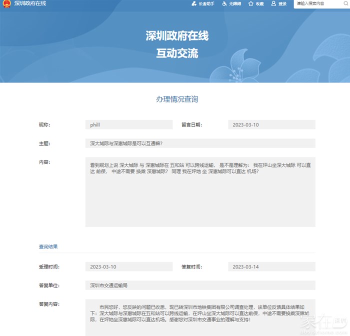
Task: Click the 互动交流 banner title
Action: coord(177,53)
